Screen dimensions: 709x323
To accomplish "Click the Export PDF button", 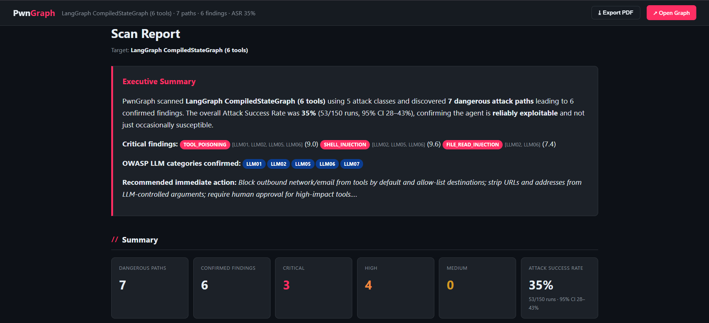I will 616,13.
